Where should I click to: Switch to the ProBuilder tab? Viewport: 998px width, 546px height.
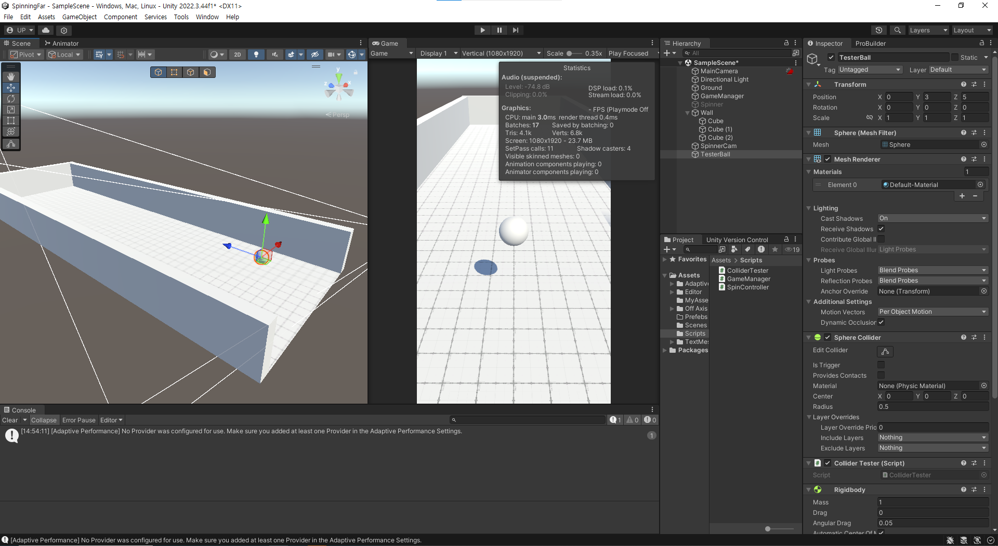pyautogui.click(x=871, y=43)
